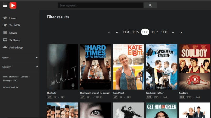Viewport: 211px width, 118px height.
Task: Open the hamburger menu icon
Action: 5,5
